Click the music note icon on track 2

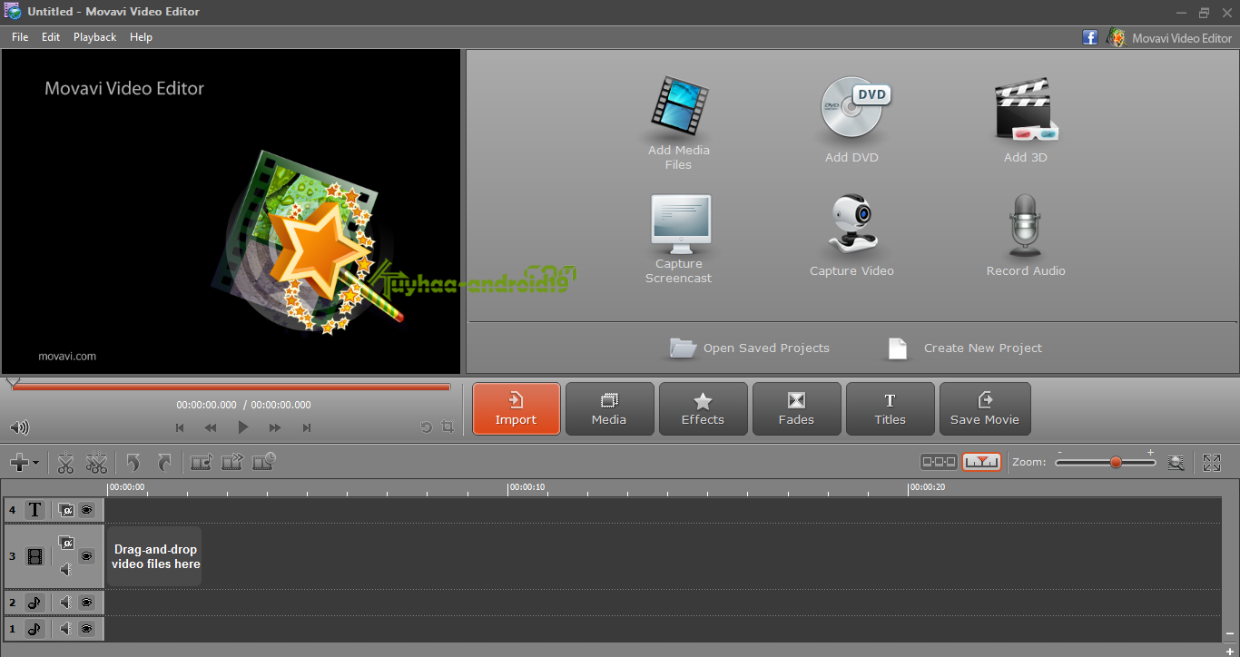pyautogui.click(x=34, y=603)
